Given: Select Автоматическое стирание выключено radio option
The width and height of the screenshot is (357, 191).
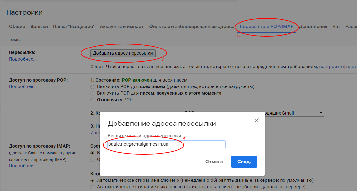Looking at the screenshot, I should coord(93,187).
